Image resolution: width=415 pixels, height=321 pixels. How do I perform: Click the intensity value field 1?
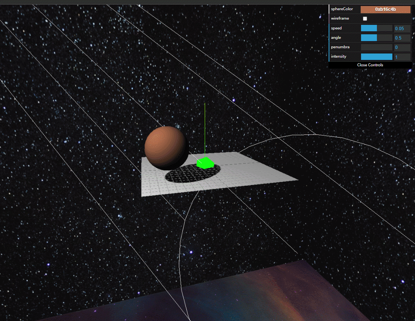pos(402,57)
